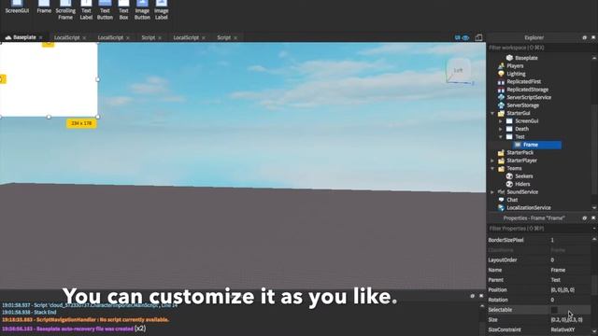Expand the Death tree node
Viewport: 598px width, 336px height.
(501, 129)
